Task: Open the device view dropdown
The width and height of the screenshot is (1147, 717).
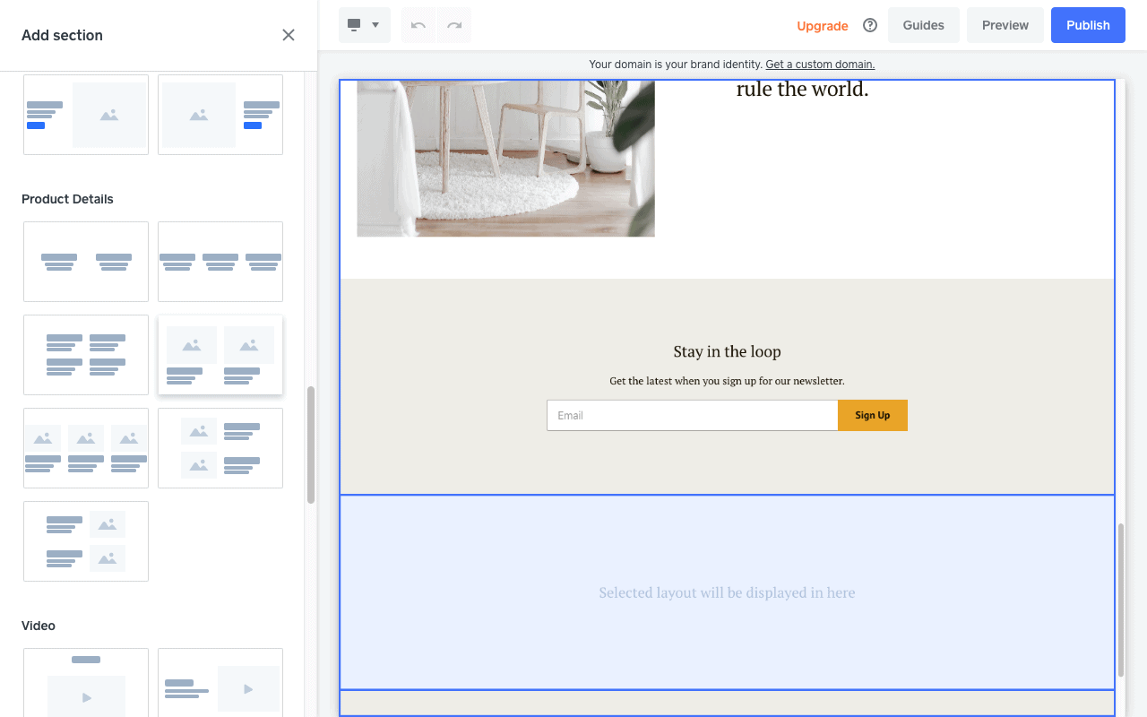Action: [x=365, y=25]
